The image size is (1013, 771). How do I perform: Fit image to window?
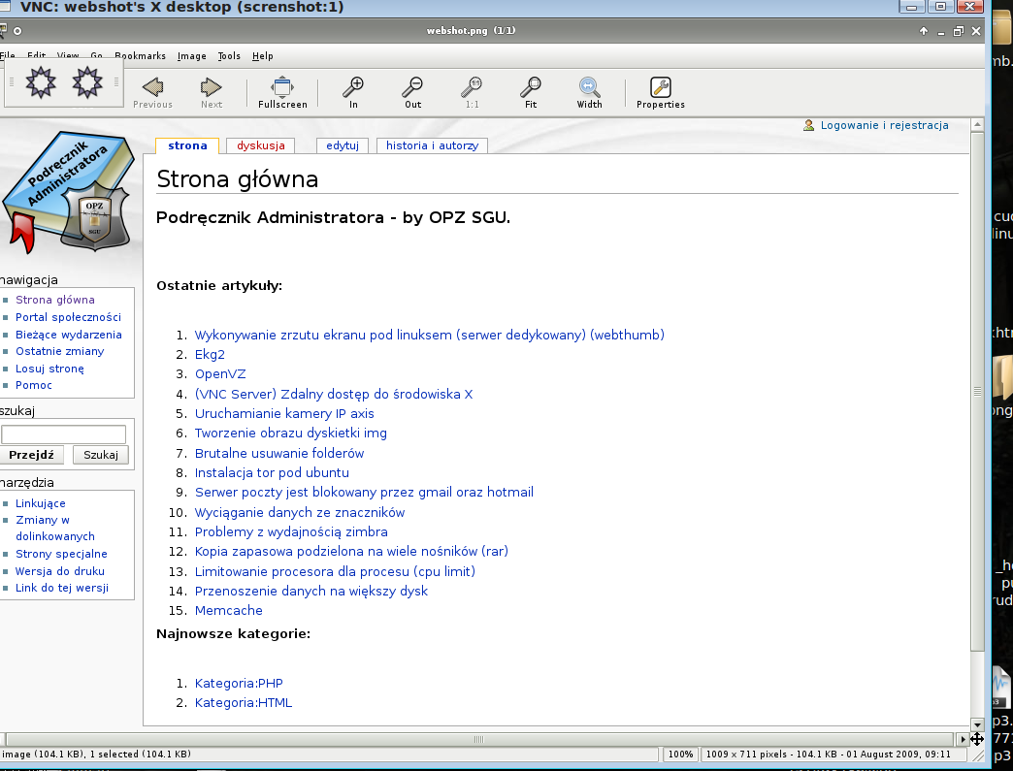531,93
